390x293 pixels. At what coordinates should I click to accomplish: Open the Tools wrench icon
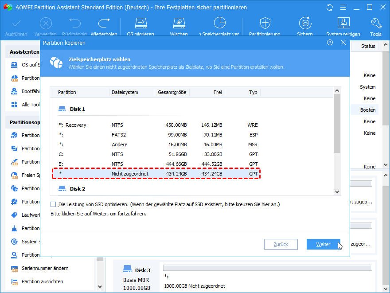click(x=376, y=23)
